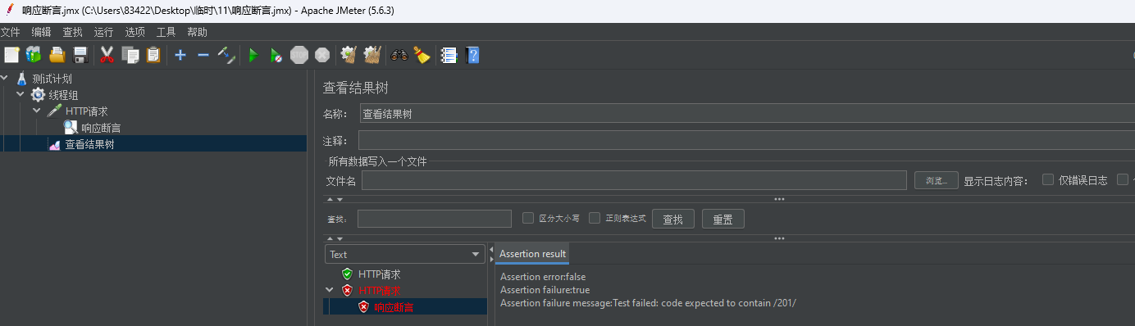
Task: Start test without pauses icon
Action: 276,55
